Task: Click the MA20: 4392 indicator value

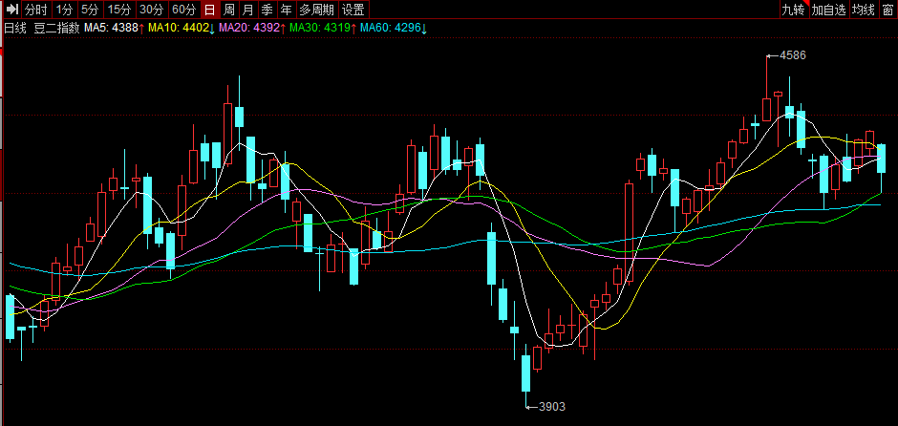Action: [252, 28]
